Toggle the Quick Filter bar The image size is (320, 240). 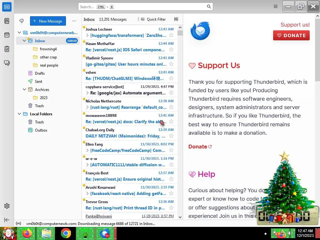point(153,19)
